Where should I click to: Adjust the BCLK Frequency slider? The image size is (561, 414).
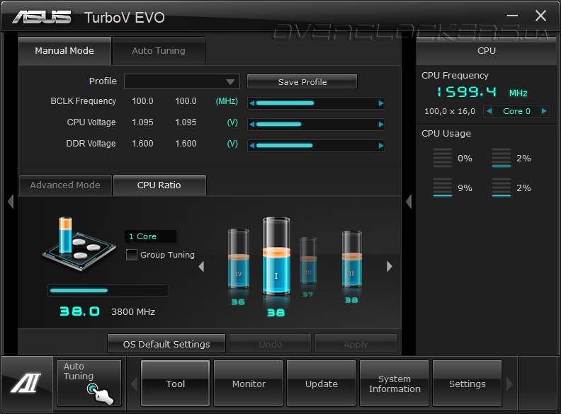(x=317, y=103)
